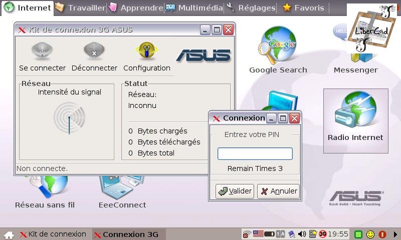Viewport: 401px width, 240px height.
Task: Click the SD card tray icon
Action: coord(291,234)
